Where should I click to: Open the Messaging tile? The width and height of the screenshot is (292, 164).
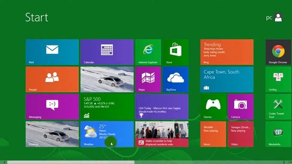(52, 107)
